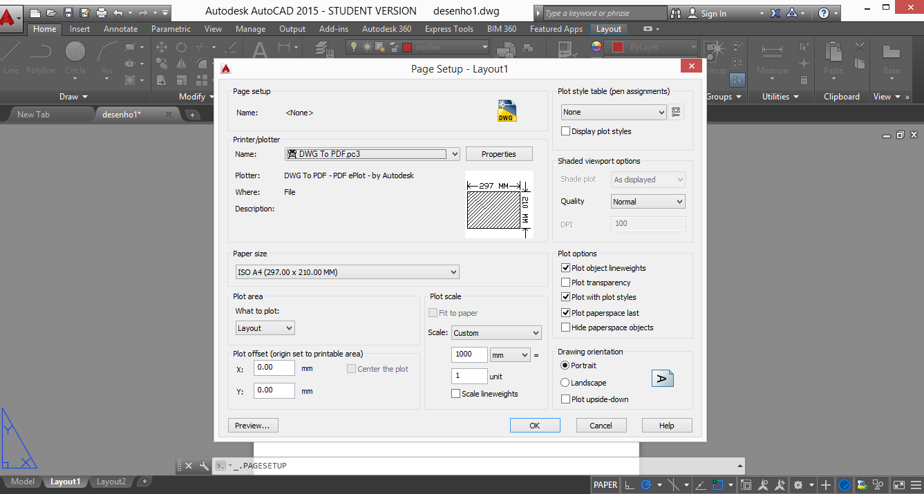Click the Undo arrow icon

pos(118,12)
